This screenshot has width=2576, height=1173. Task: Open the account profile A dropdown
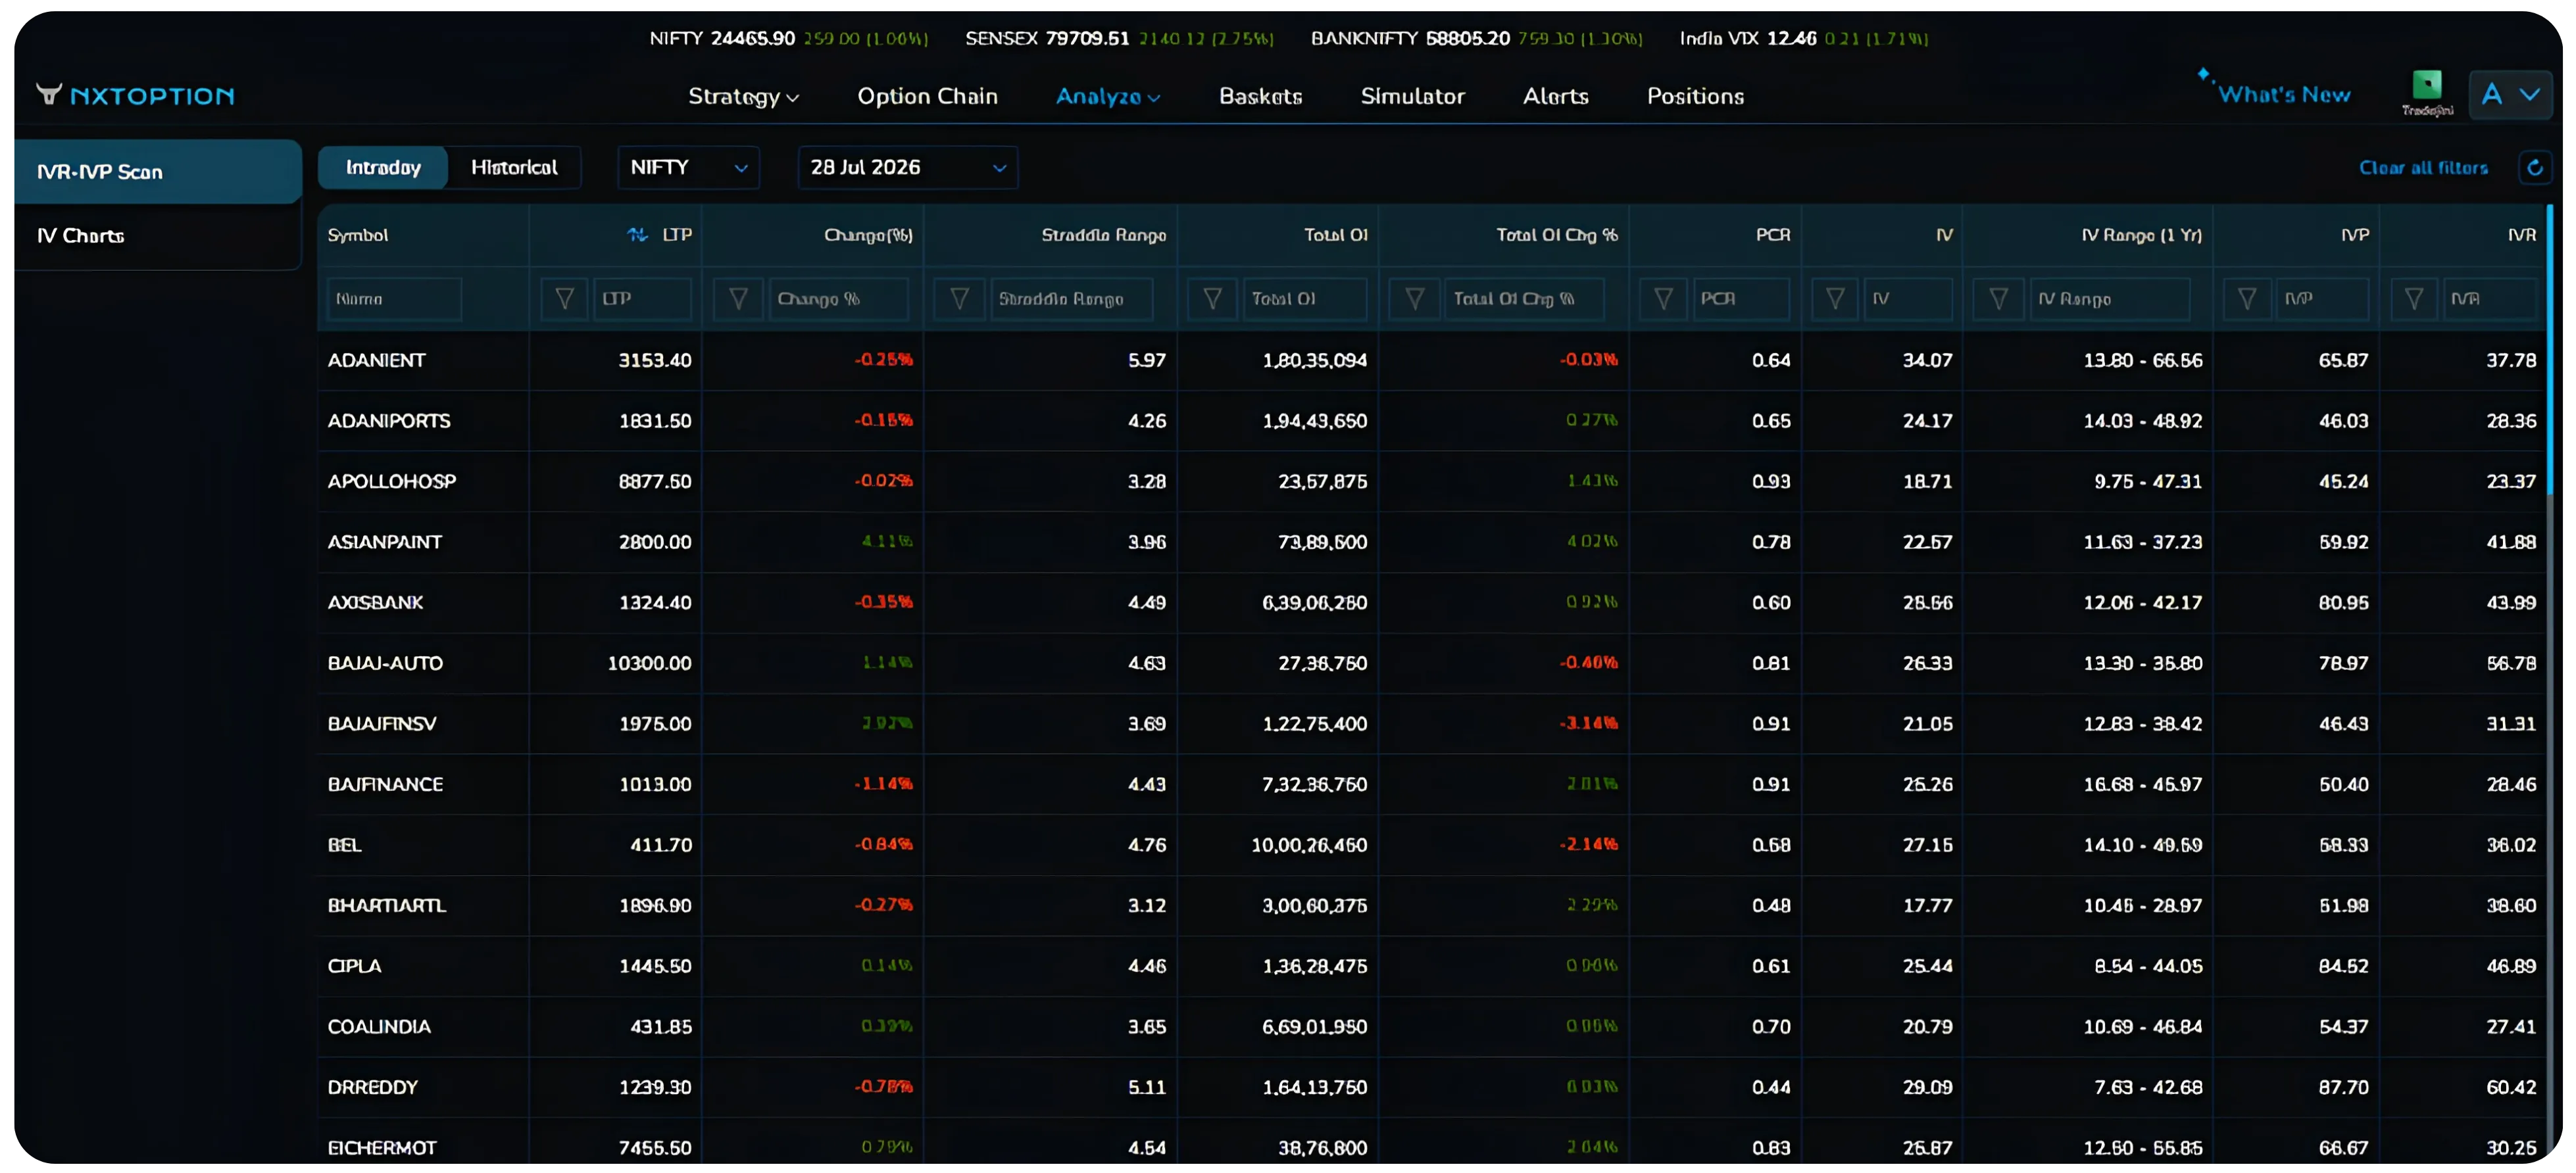(2510, 95)
